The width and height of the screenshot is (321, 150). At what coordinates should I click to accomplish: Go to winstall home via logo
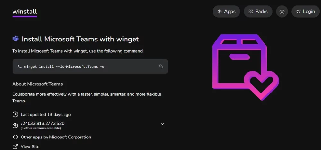coord(25,12)
